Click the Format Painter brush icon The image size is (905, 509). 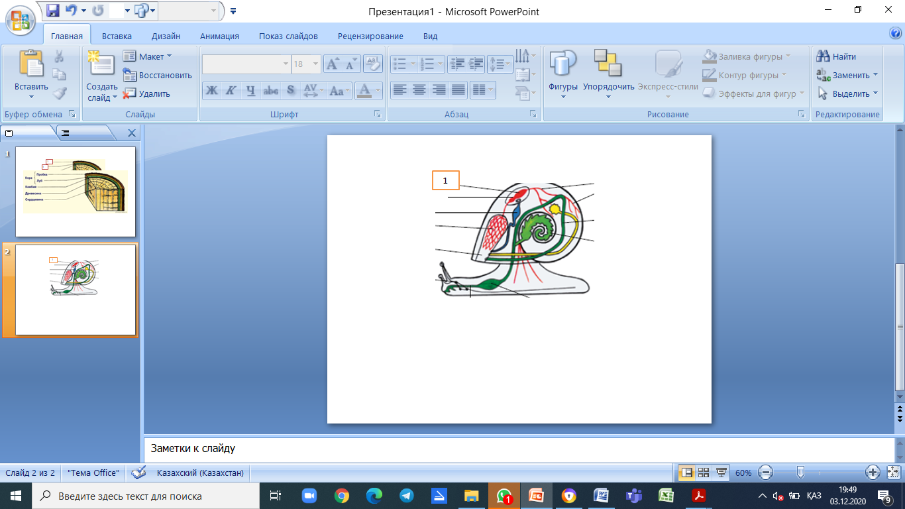tap(60, 93)
